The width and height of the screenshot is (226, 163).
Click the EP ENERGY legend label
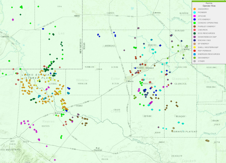point(203,44)
